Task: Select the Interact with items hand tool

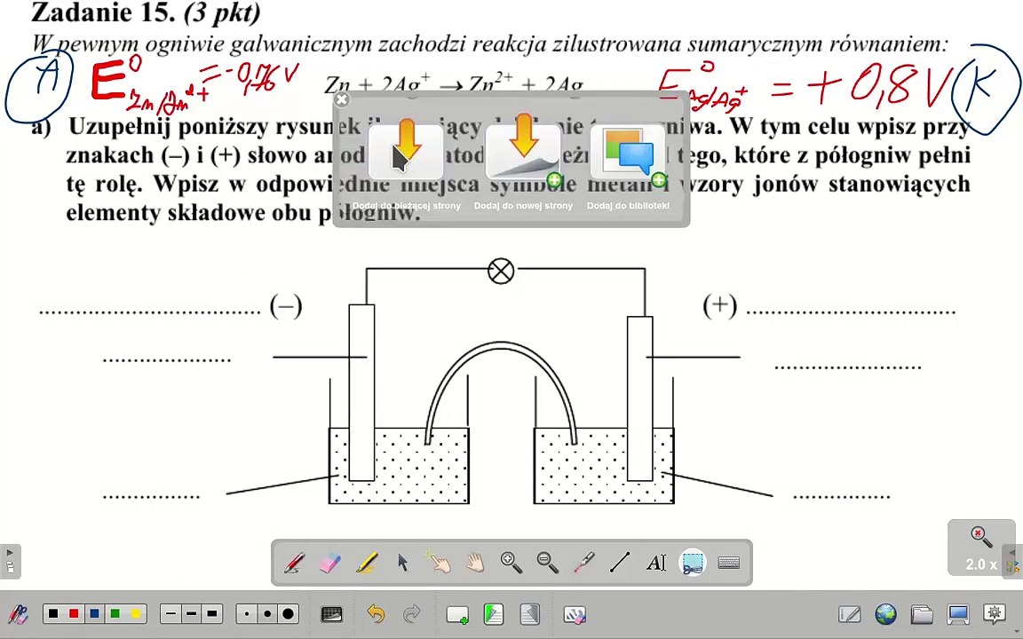Action: pos(438,562)
